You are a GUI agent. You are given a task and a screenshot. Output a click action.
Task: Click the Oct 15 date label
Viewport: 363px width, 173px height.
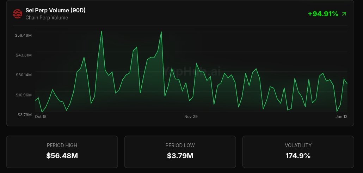pos(41,117)
